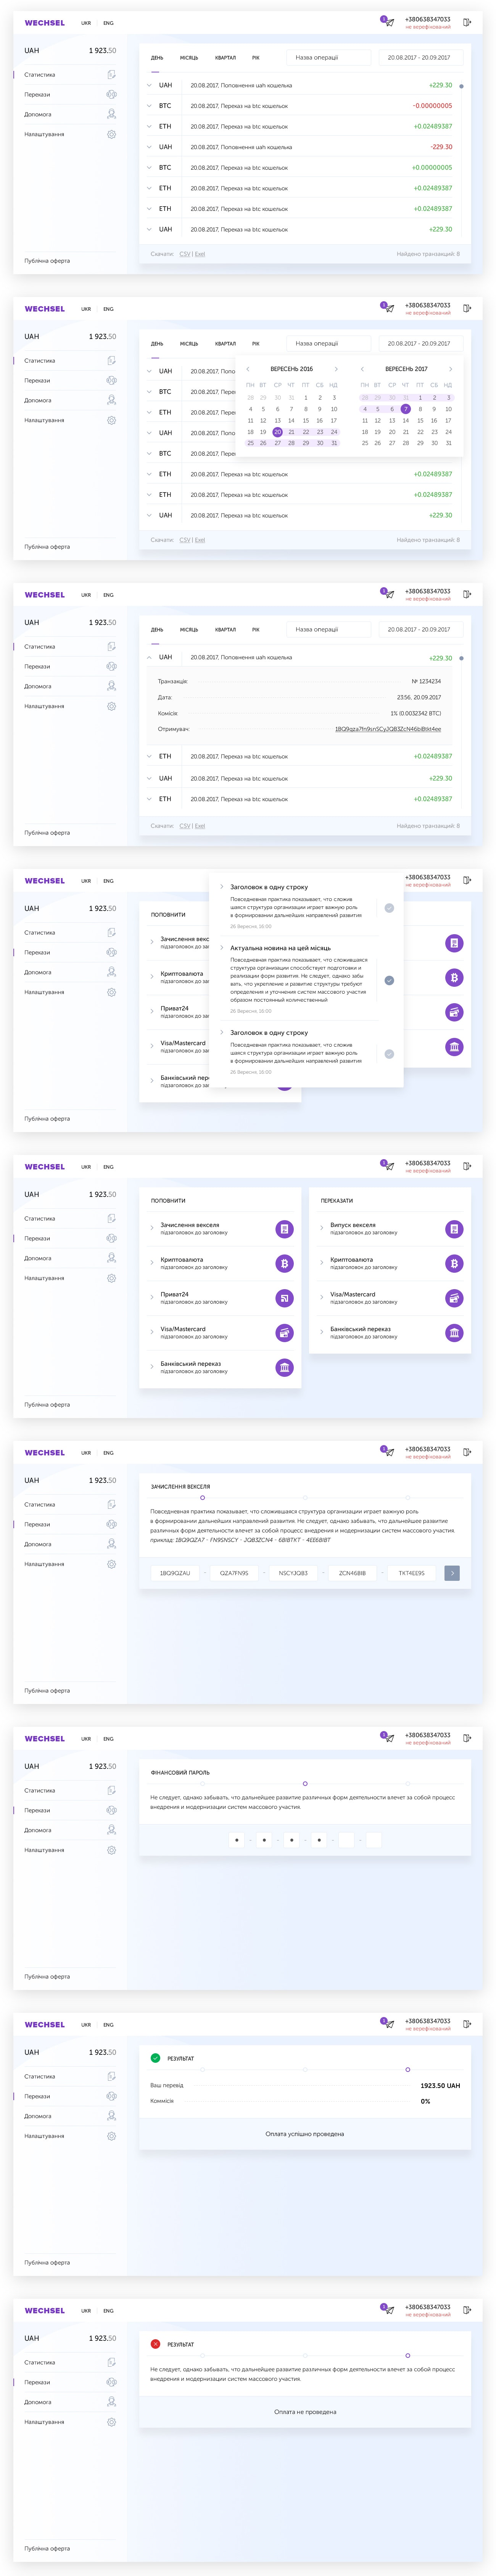Viewport: 496px width, 2576px height.
Task: Toggle checkmark of the first notification in popup
Action: coord(389,908)
